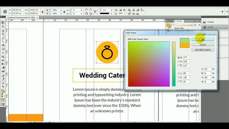Open the COLOR panel from dock
Image resolution: width=229 pixels, height=129 pixels.
tap(215, 27)
